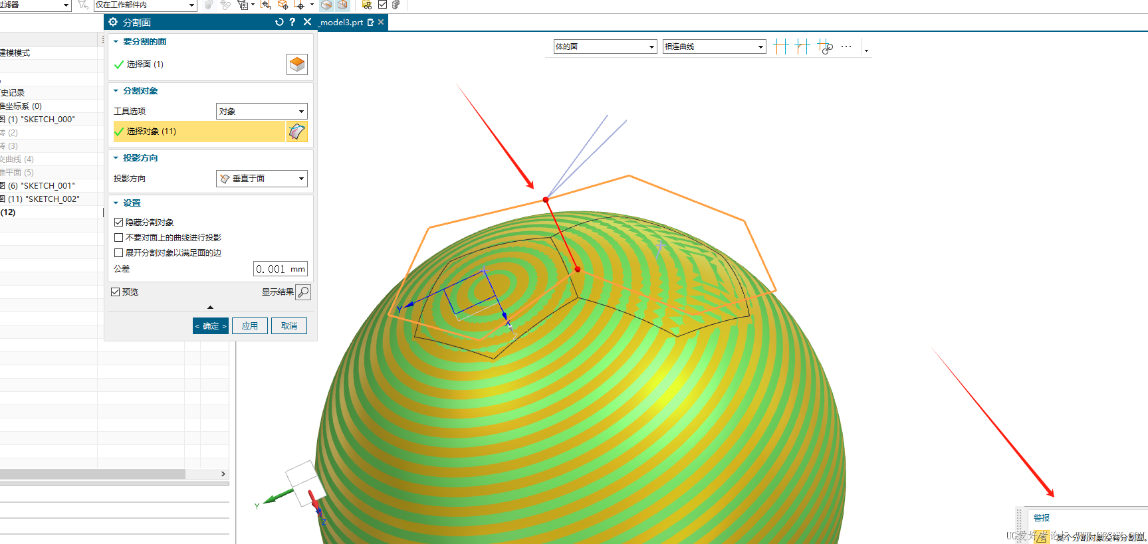Click the 史记录 history node in navigator
Viewport: 1148px width, 544px height.
tap(13, 92)
